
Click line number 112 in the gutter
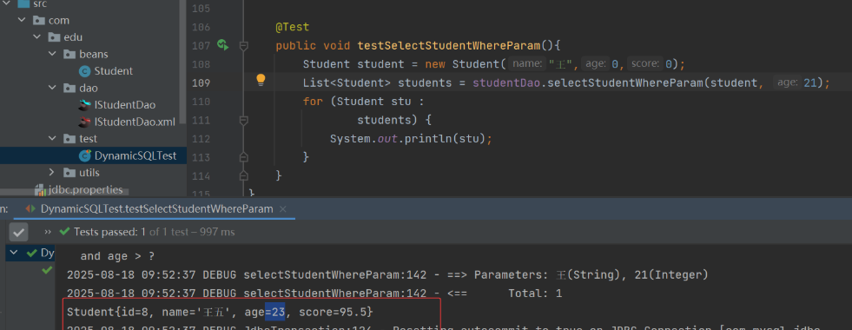[x=201, y=139]
